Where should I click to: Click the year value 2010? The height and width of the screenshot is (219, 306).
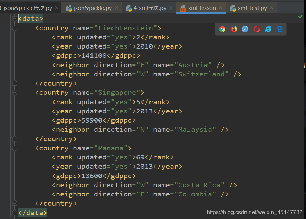(145, 46)
